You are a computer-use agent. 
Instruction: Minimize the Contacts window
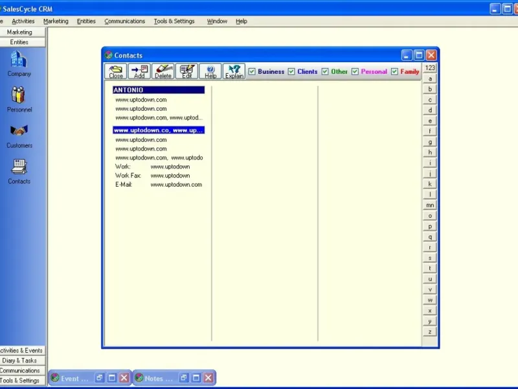[407, 55]
